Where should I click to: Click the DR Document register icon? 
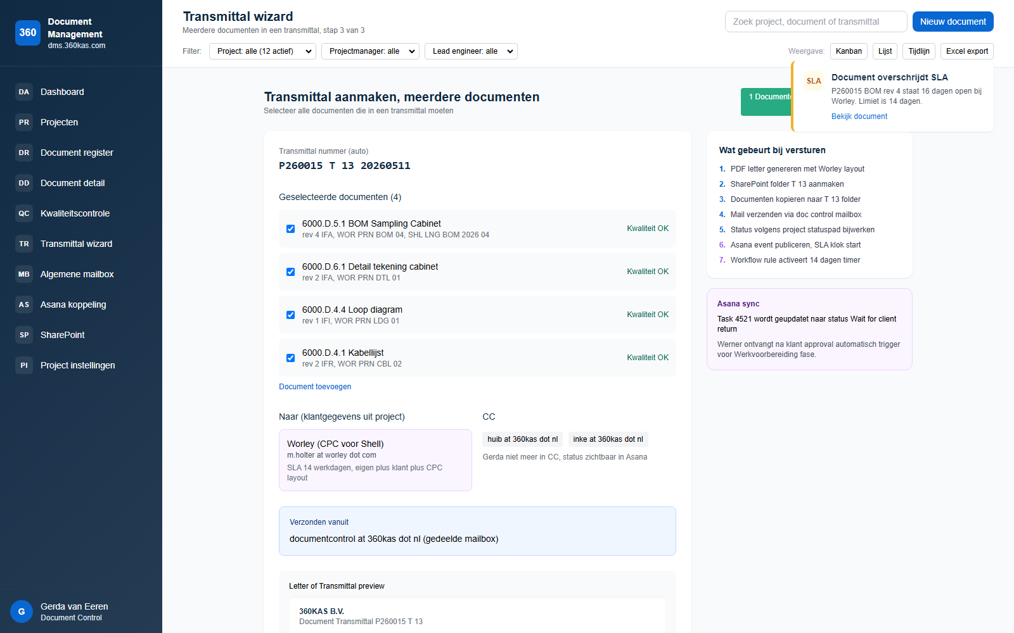click(x=24, y=153)
